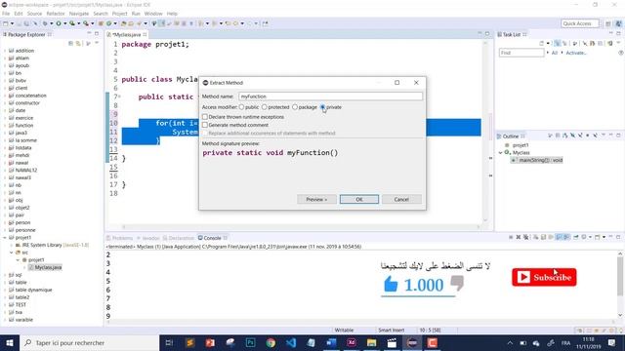Image resolution: width=625 pixels, height=351 pixels.
Task: Open the Console display selected dropdown arrow
Action: 590,237
